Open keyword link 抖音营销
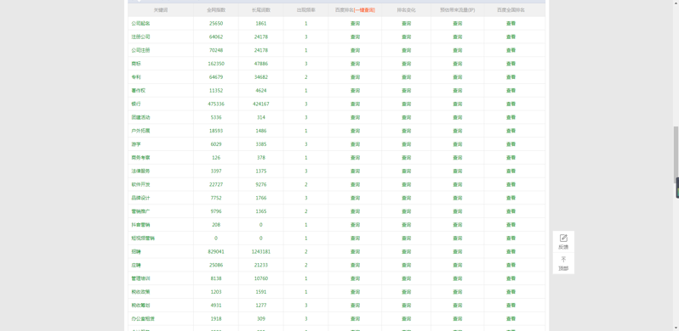 tap(140, 225)
